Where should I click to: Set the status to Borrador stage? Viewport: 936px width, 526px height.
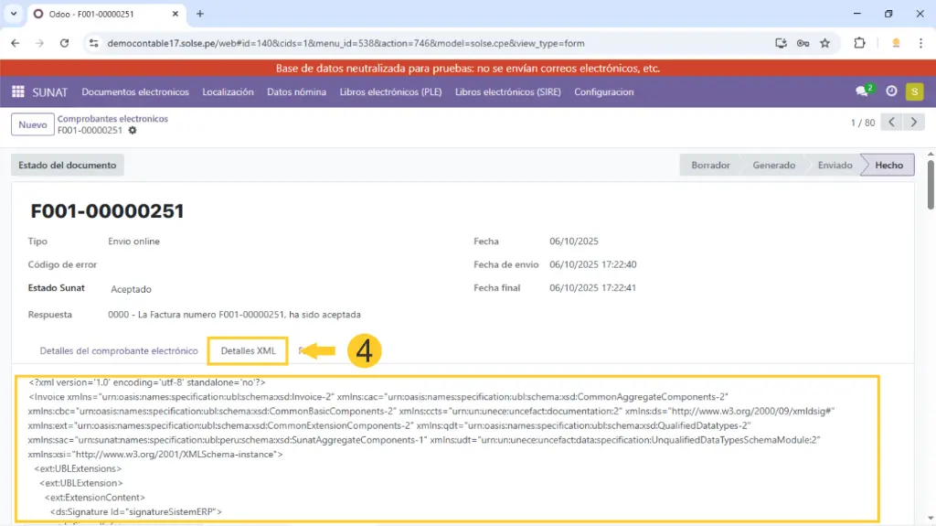[709, 166]
